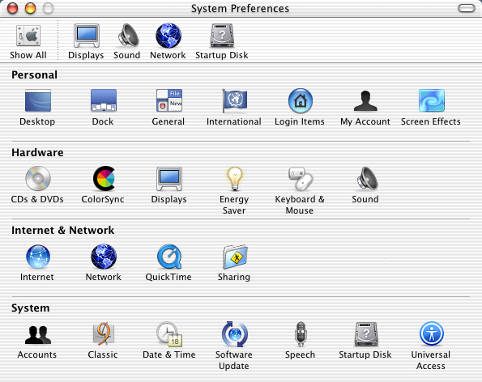Open the Speech microphone icon
The height and width of the screenshot is (382, 482).
click(x=301, y=334)
